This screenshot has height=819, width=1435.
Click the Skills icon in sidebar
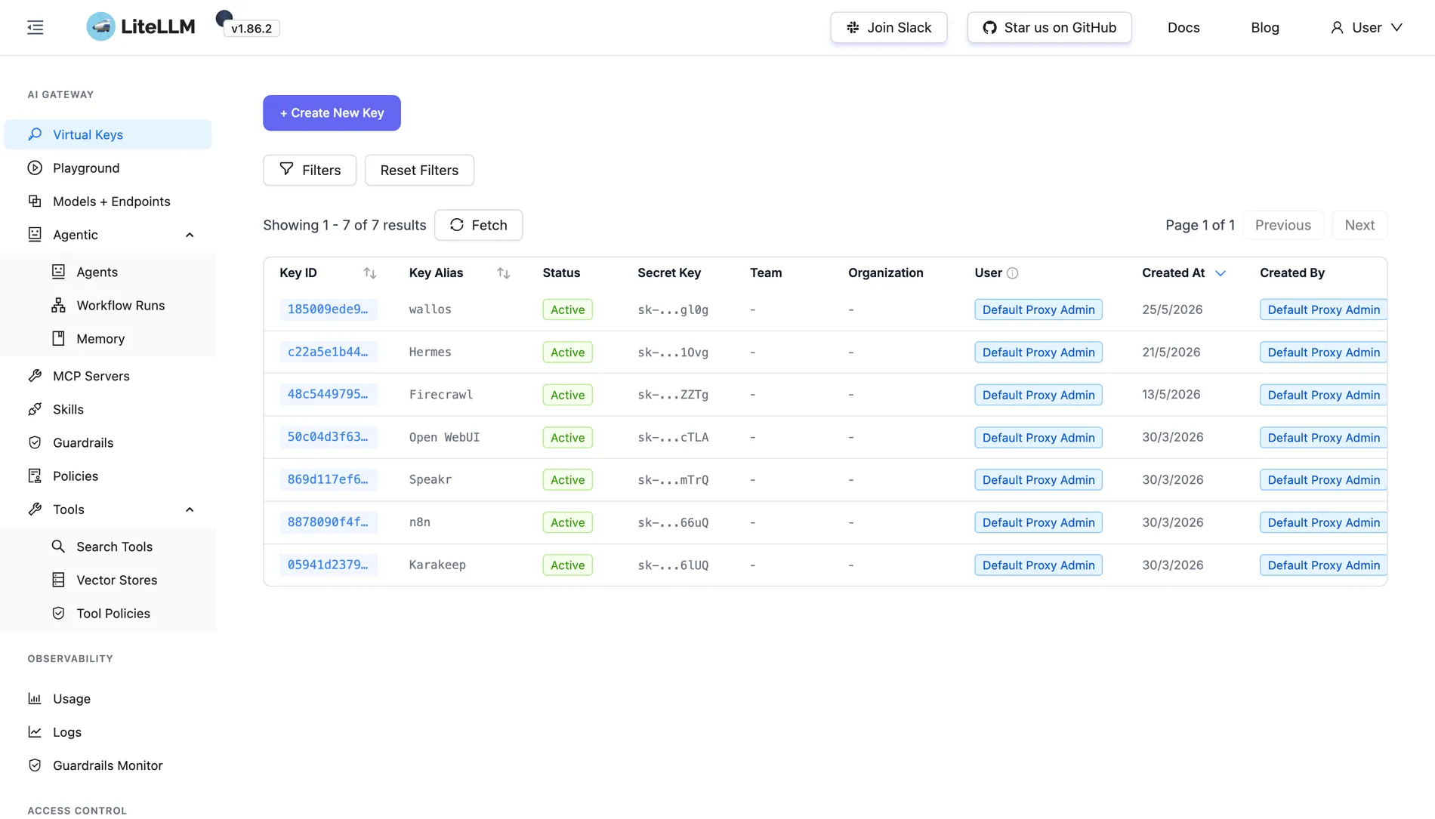(35, 409)
